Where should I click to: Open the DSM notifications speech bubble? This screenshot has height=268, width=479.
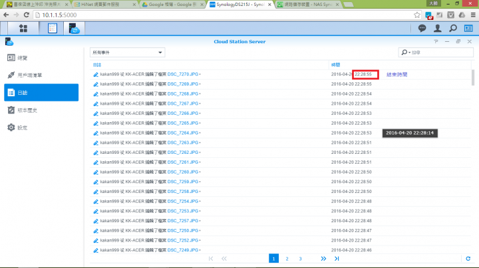422,29
